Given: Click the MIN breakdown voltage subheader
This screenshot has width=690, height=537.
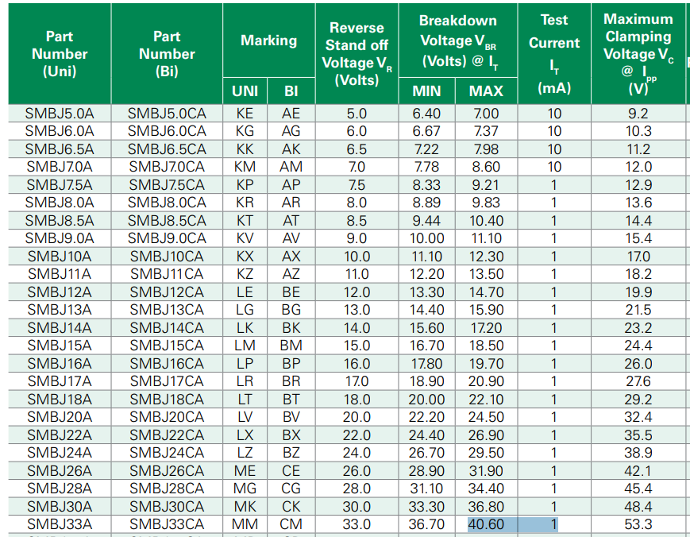Looking at the screenshot, I should click(426, 91).
